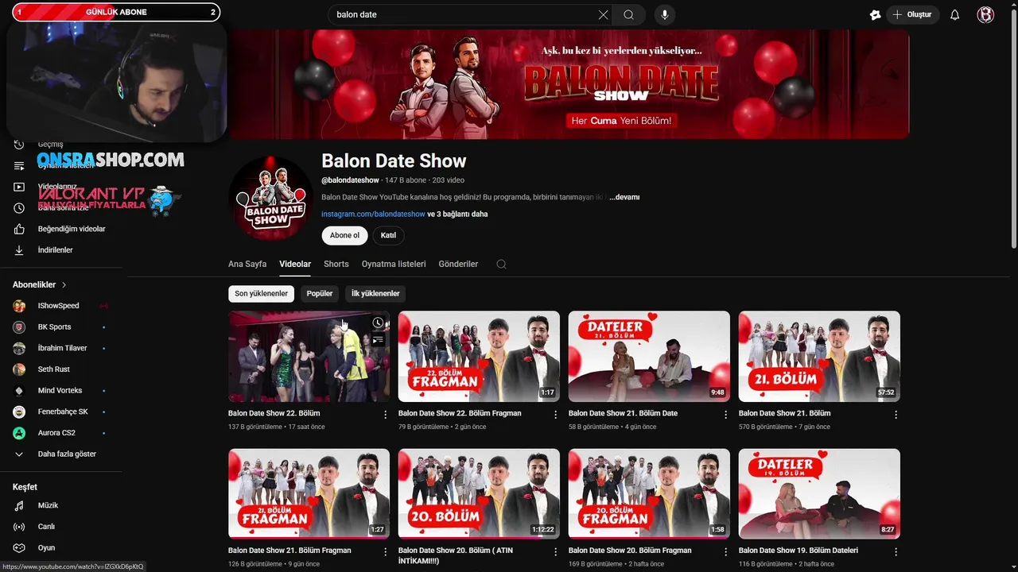This screenshot has height=572, width=1018.
Task: Switch to Shorts tab
Action: [336, 264]
